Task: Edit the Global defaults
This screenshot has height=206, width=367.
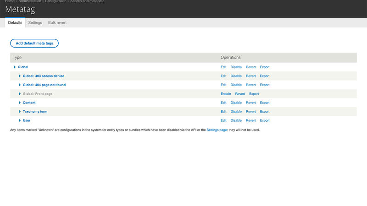Action: click(223, 67)
